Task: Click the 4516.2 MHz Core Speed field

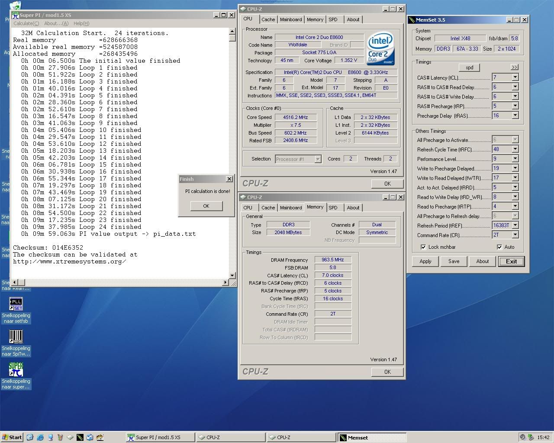Action: tap(296, 117)
